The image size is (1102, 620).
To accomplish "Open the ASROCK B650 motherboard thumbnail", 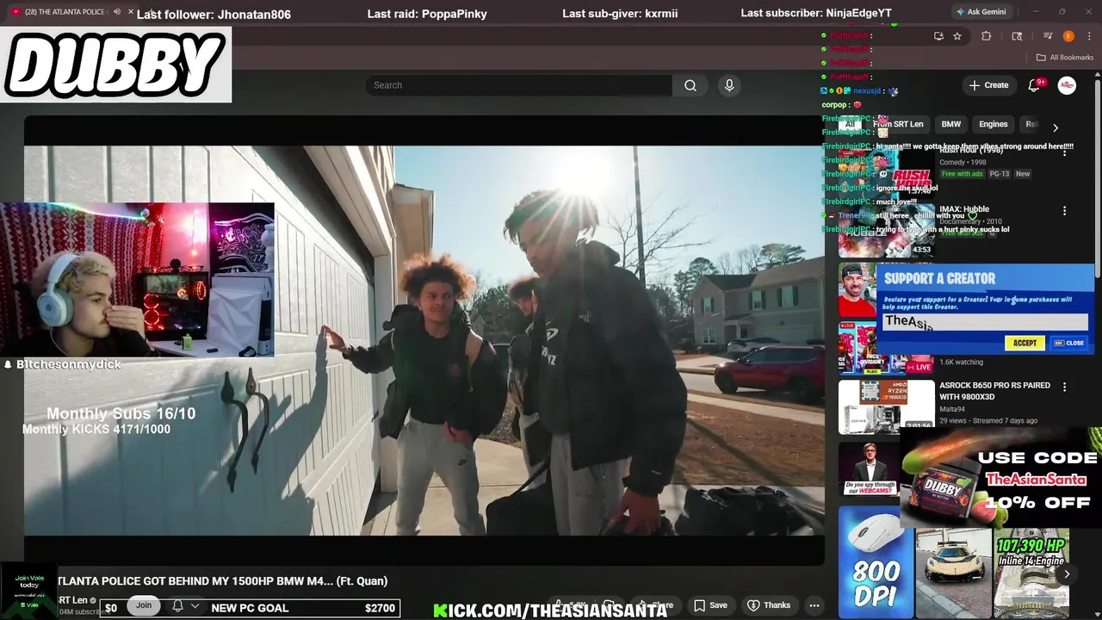I will [886, 406].
